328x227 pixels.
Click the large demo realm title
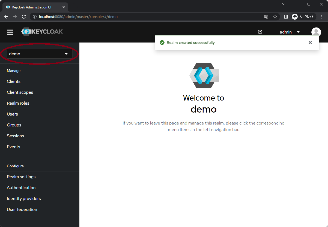(x=204, y=109)
